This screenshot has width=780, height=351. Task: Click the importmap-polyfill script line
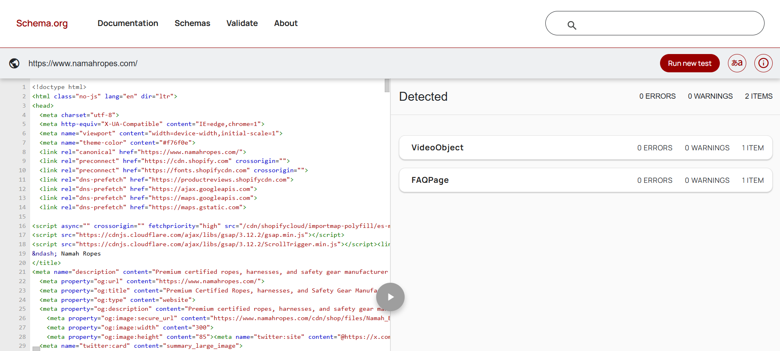211,226
